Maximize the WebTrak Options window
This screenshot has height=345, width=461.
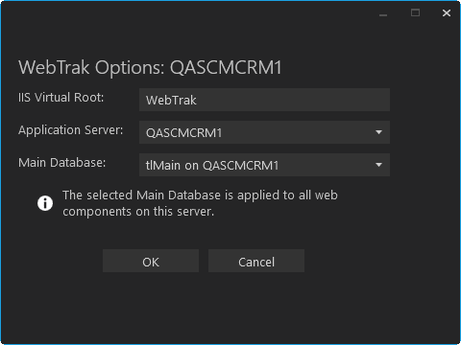[415, 13]
